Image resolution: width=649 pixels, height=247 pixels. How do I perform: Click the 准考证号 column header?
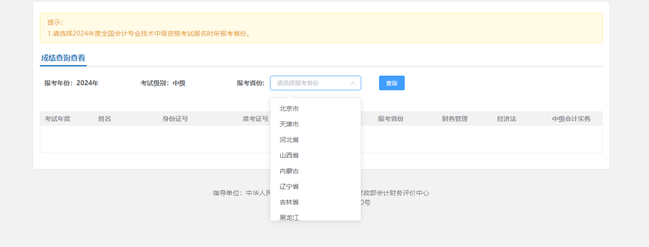click(x=255, y=119)
